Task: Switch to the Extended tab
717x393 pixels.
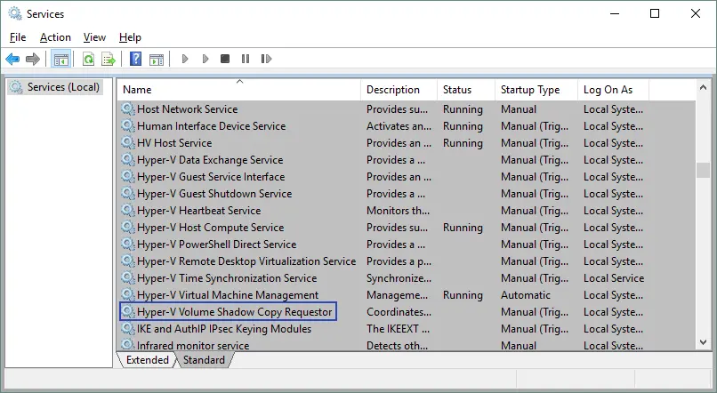Action: click(148, 360)
